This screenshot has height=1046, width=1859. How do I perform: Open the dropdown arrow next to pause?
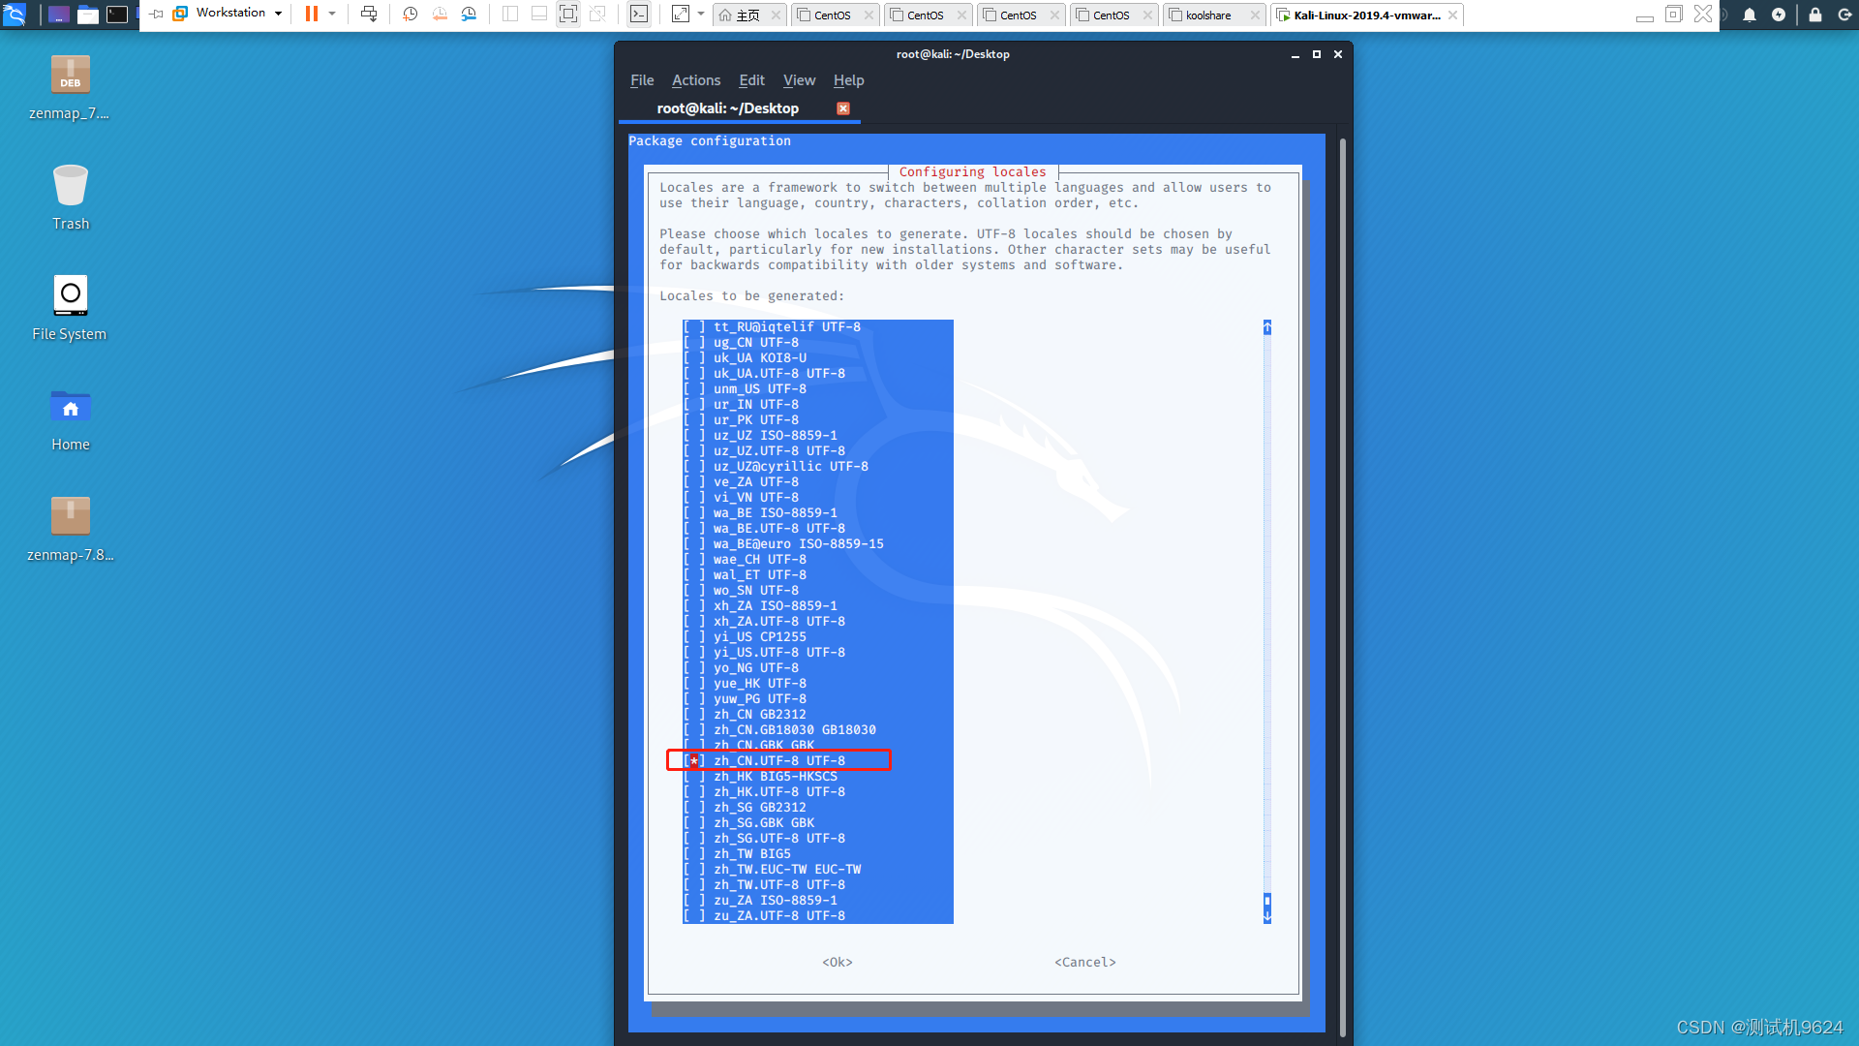[332, 14]
